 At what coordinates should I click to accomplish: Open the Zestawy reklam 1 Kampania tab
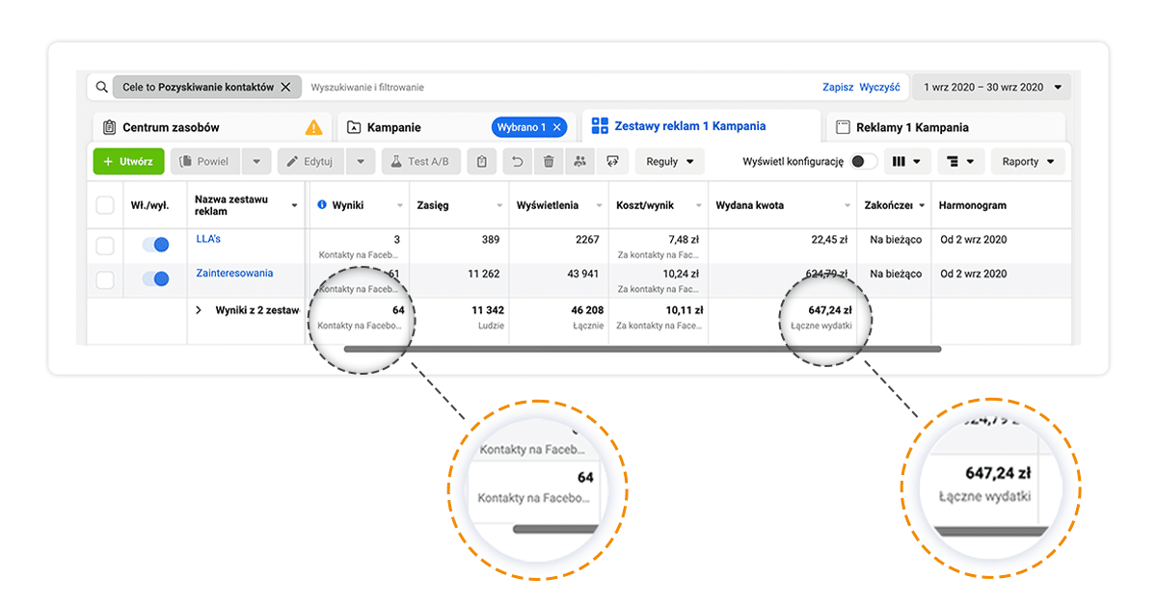(x=702, y=126)
